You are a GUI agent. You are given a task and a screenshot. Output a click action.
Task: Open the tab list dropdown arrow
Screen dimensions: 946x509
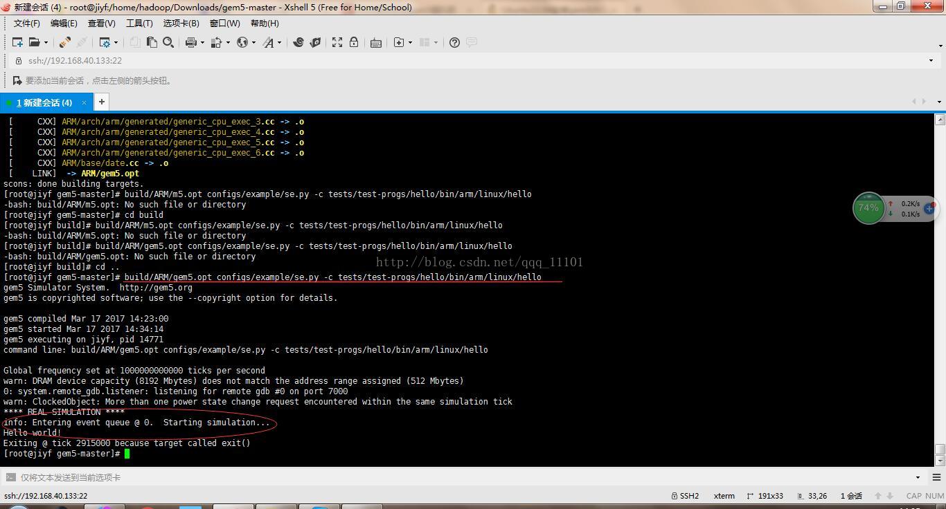939,102
